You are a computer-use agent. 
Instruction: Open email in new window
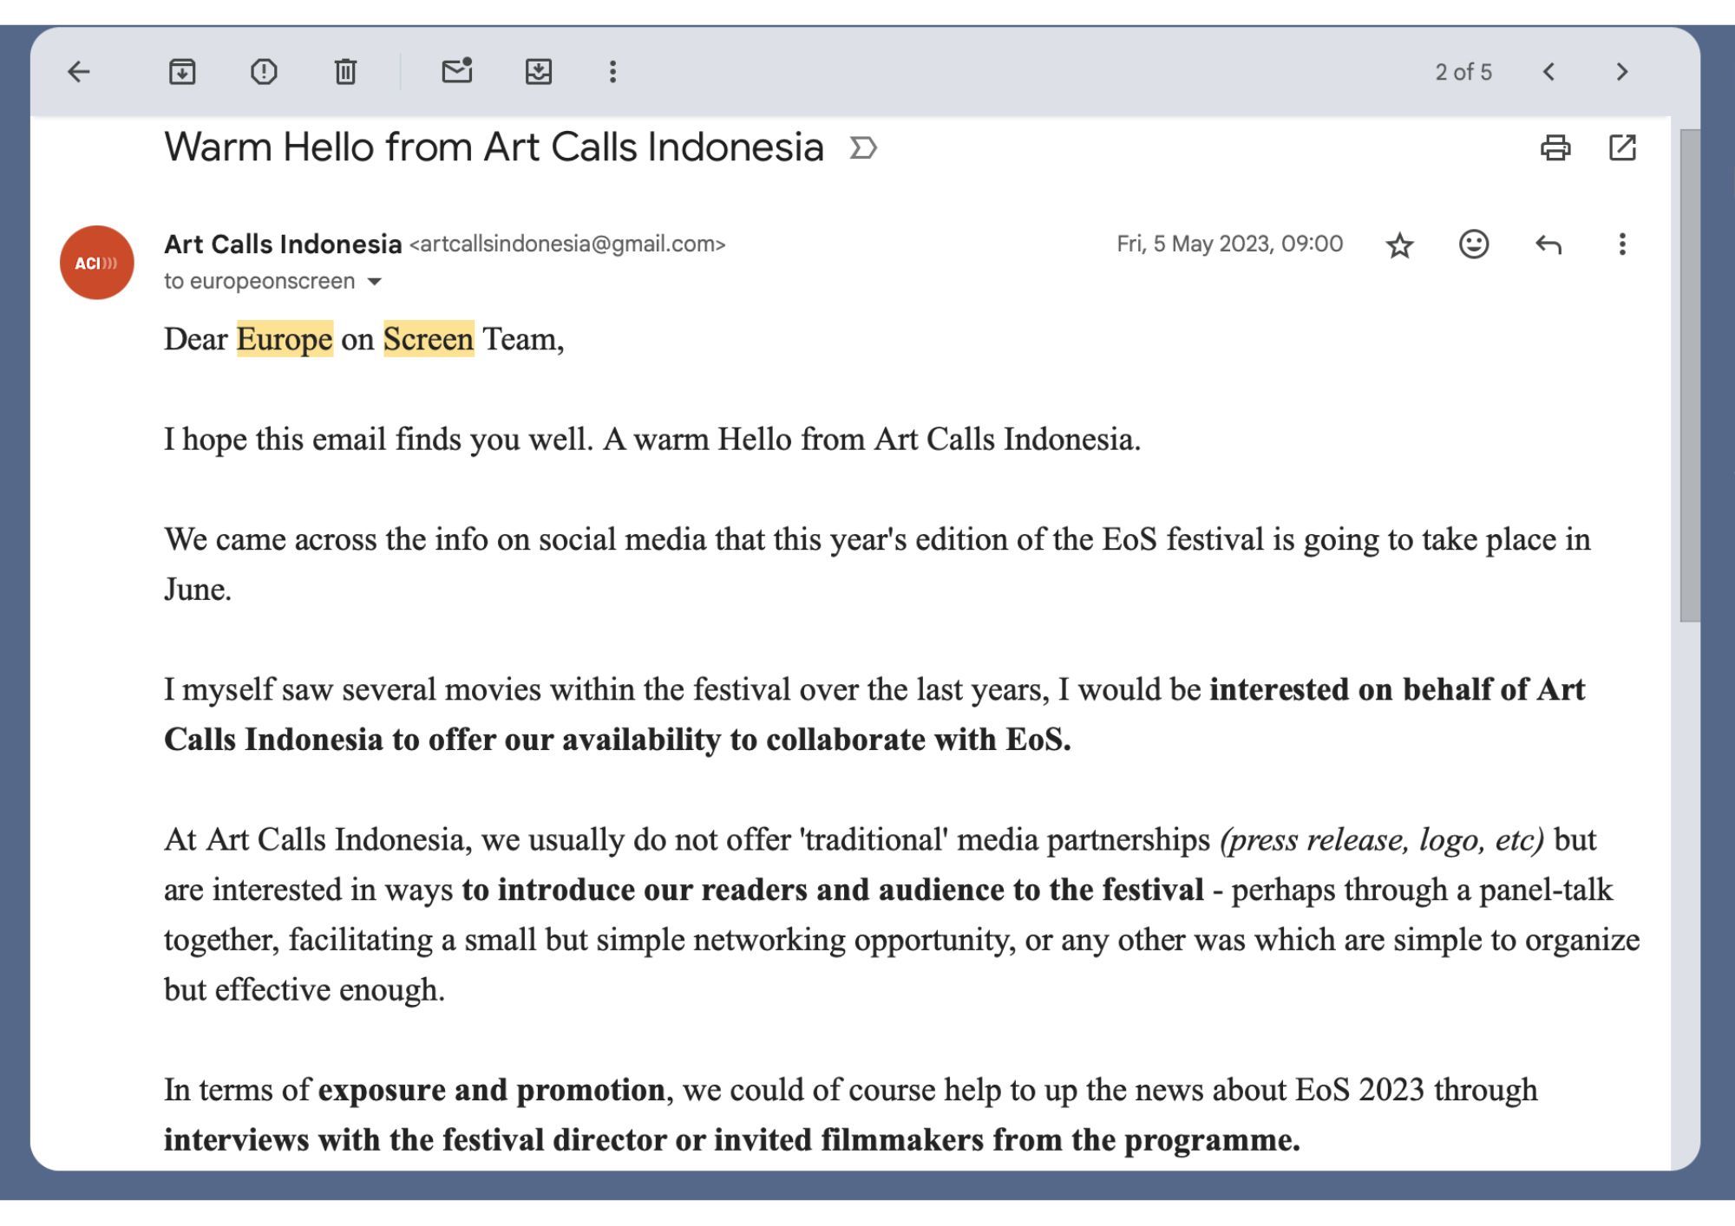tap(1622, 148)
